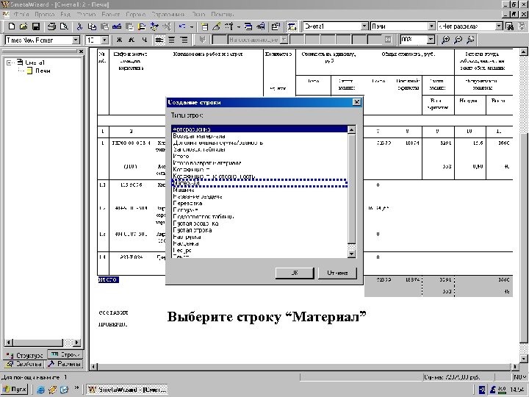This screenshot has height=397, width=529.
Task: Click the up arrow of the dialog list scrollbar
Action: [351, 129]
